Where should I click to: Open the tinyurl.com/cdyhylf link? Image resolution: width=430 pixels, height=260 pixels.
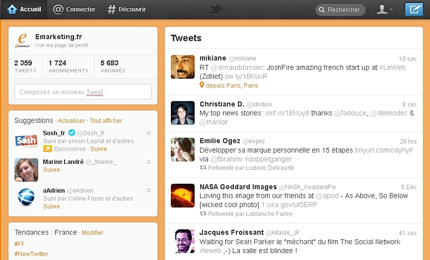point(384,150)
